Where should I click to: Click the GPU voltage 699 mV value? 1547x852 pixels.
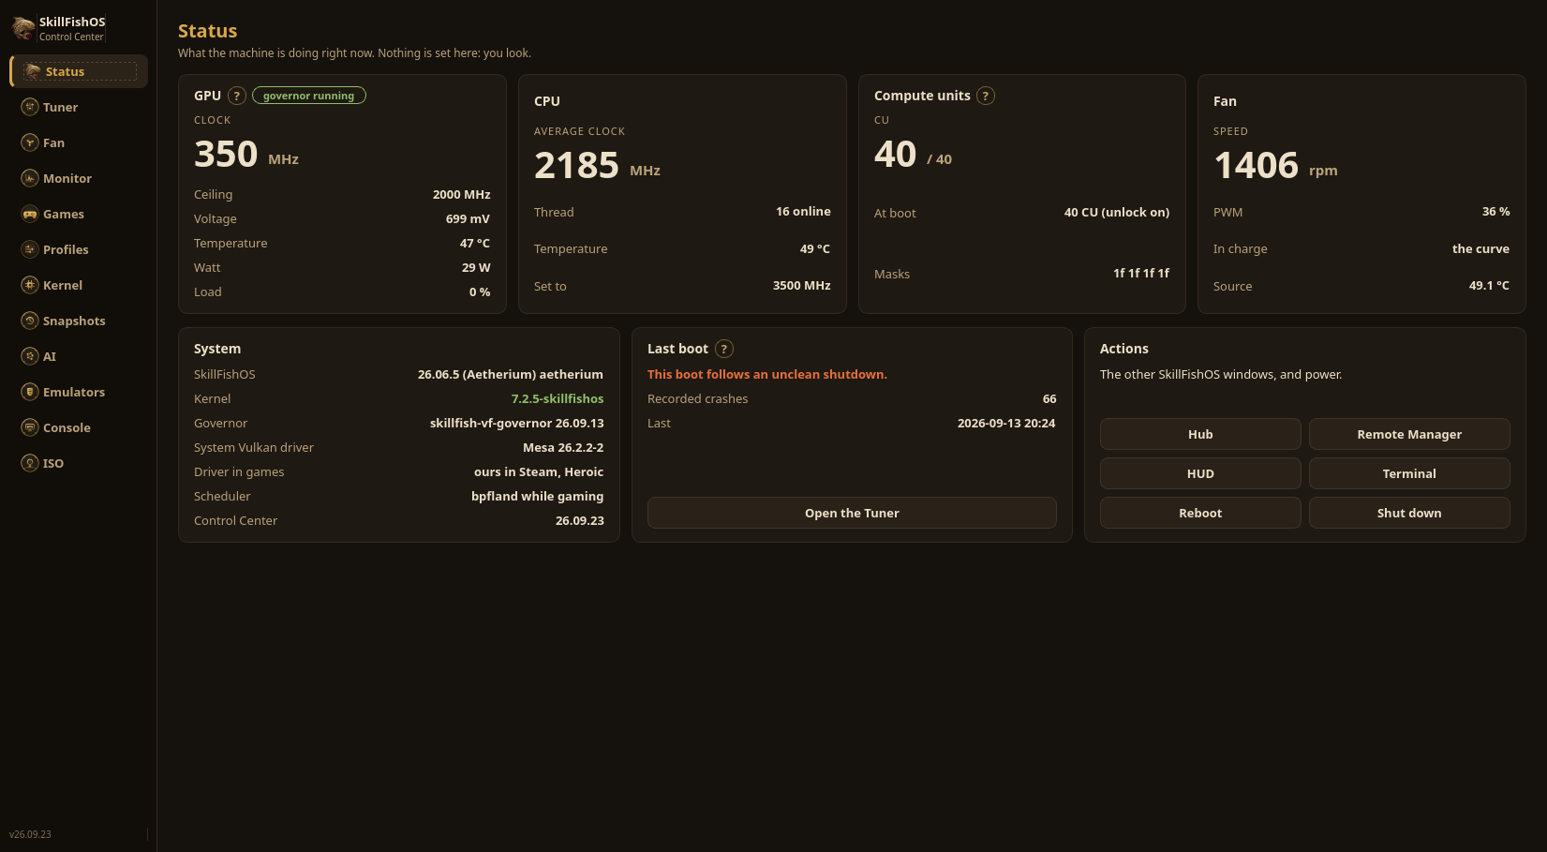[468, 219]
